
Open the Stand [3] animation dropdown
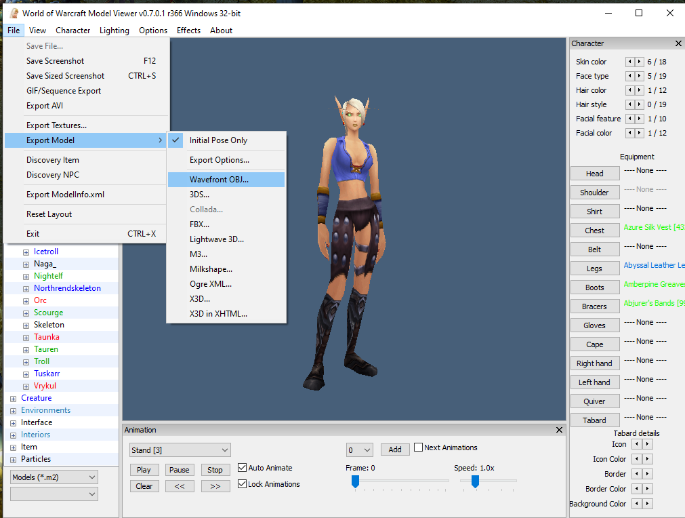pyautogui.click(x=180, y=450)
